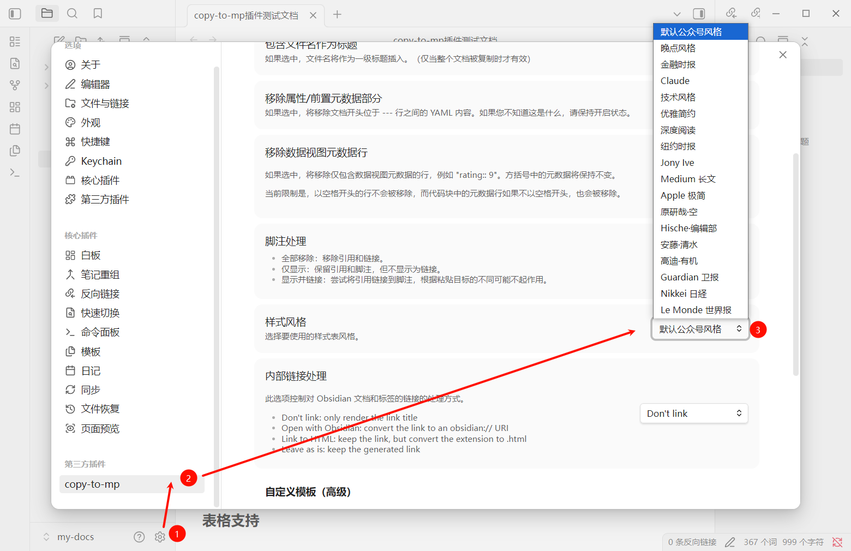The width and height of the screenshot is (851, 551).
Task: Open the 样式风格 style selector dropdown
Action: [x=700, y=329]
